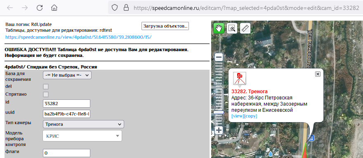Click the padlock site security icon
The width and height of the screenshot is (363, 158).
(x=126, y=8)
